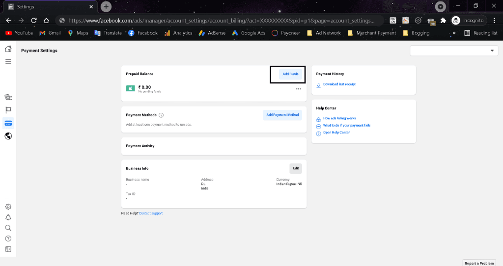Open the pages flag sidebar icon
The height and width of the screenshot is (266, 503).
[x=8, y=110]
